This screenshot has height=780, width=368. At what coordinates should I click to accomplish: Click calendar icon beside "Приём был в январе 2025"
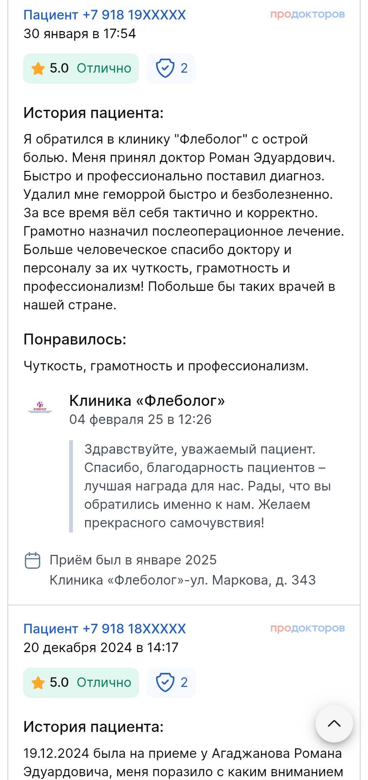coord(33,560)
